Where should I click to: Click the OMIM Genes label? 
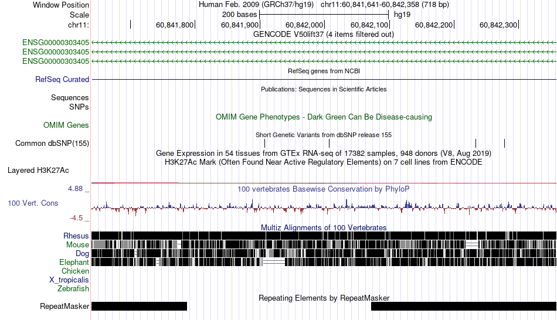66,125
